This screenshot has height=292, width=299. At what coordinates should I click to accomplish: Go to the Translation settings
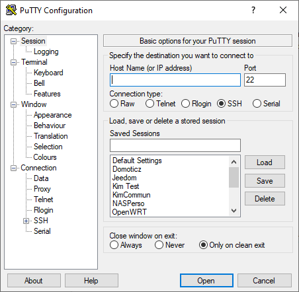51,136
